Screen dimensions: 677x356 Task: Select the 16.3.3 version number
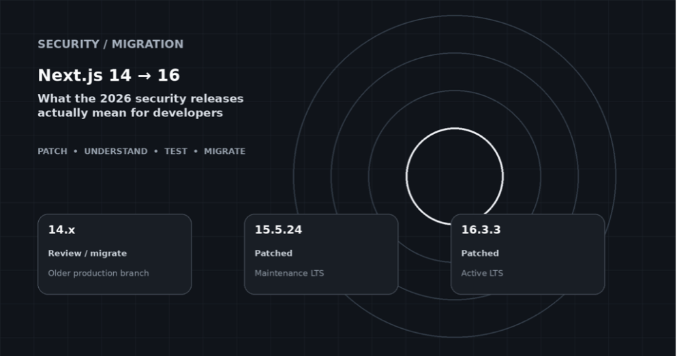tap(481, 229)
